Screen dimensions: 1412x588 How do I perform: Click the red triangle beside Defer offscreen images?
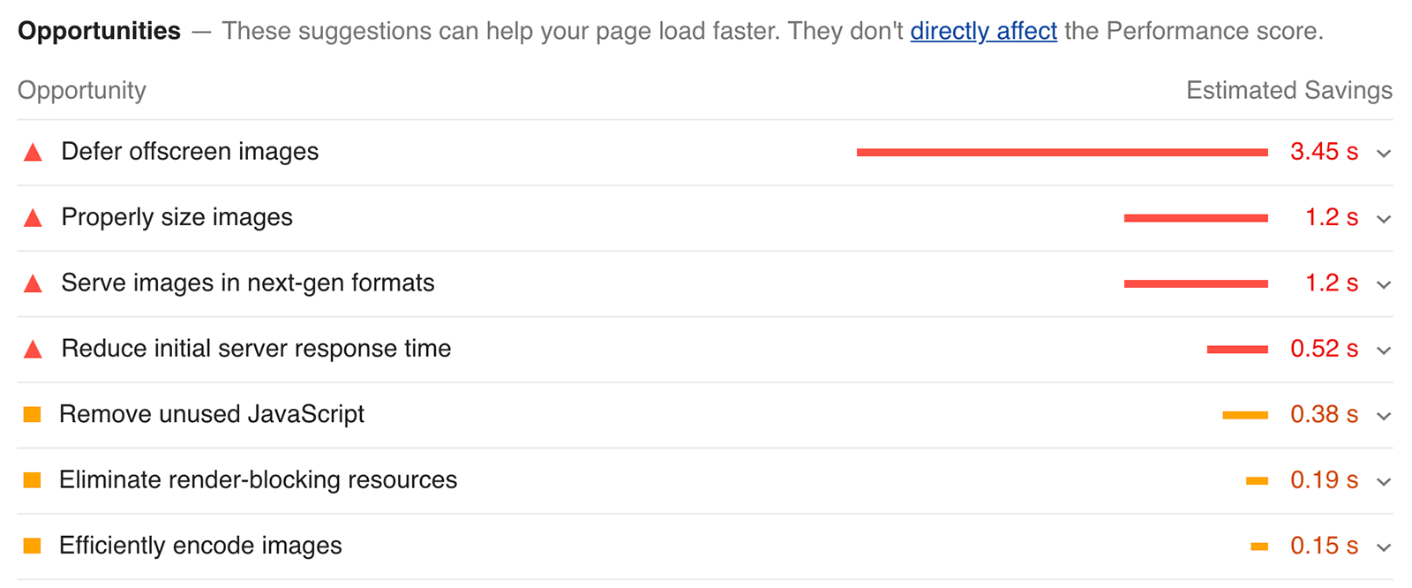[x=33, y=152]
